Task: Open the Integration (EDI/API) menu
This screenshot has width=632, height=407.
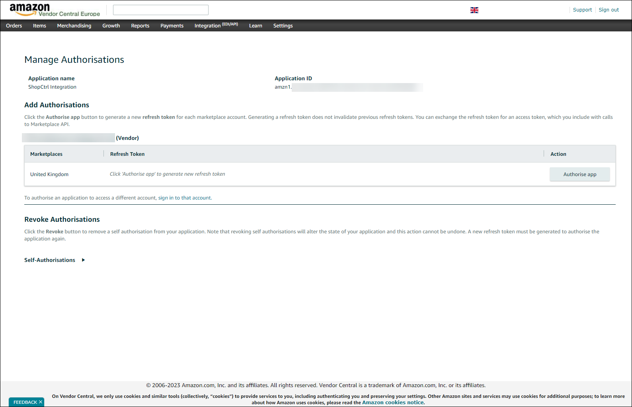Action: [x=216, y=25]
